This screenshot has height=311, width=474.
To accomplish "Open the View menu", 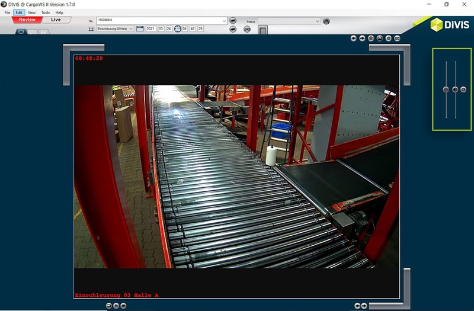I will coord(31,12).
